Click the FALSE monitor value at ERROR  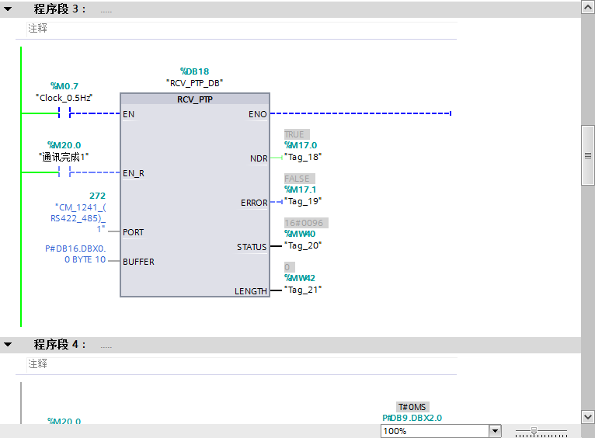299,179
